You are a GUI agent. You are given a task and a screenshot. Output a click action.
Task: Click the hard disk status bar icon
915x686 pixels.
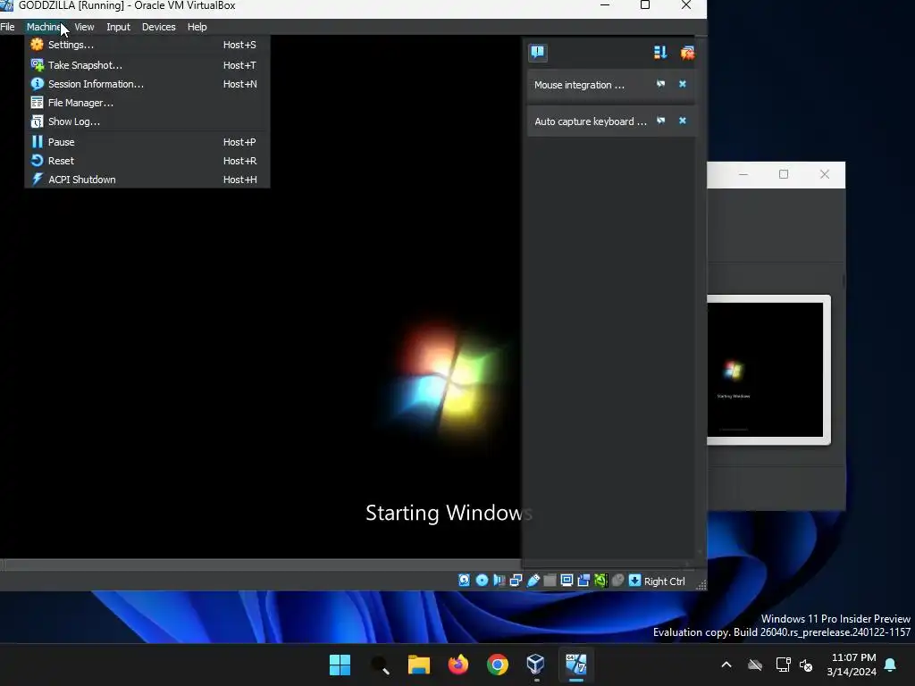pos(464,581)
